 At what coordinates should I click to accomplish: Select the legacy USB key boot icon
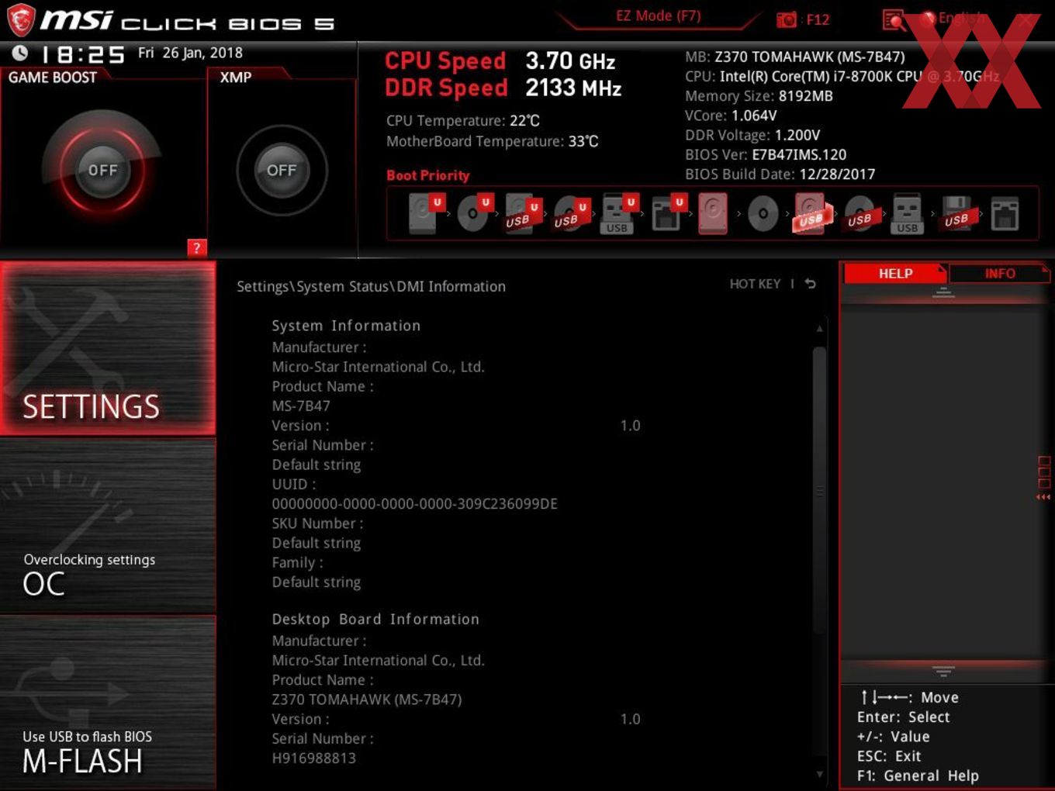[908, 213]
